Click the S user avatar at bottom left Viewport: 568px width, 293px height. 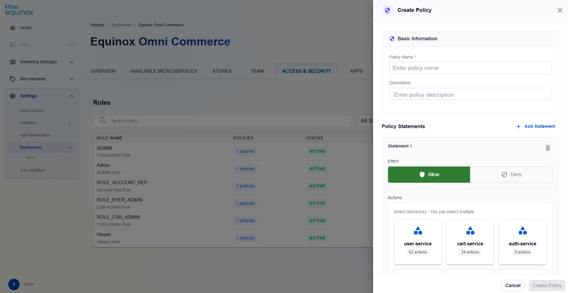click(14, 284)
